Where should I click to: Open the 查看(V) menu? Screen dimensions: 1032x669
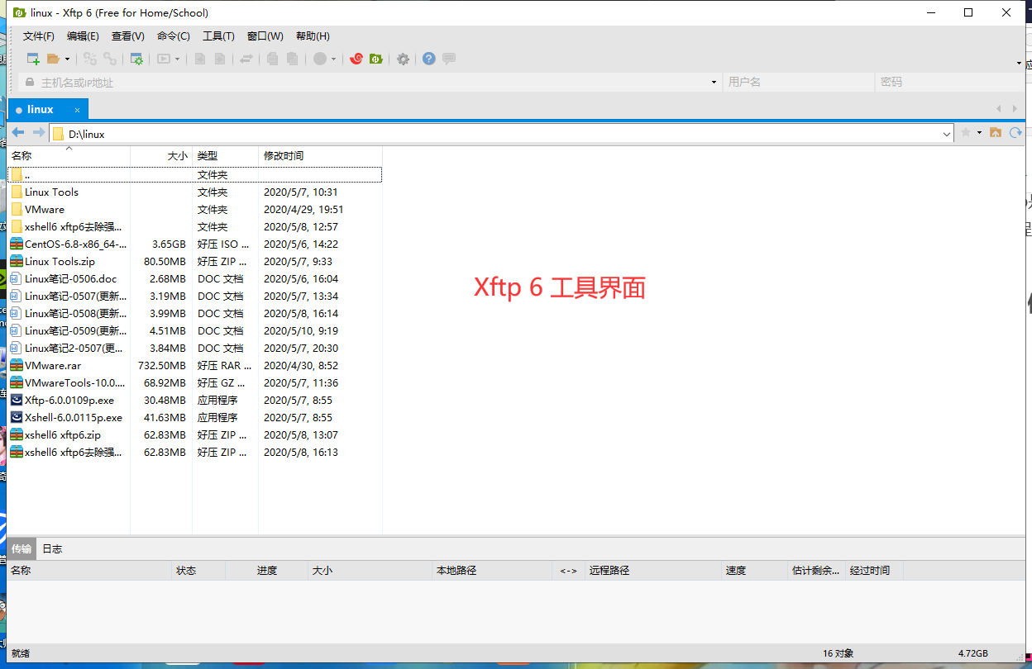click(x=128, y=36)
